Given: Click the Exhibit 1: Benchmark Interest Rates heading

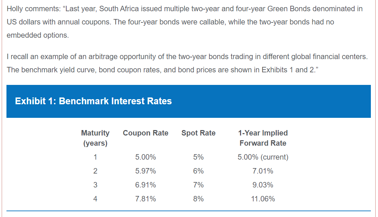Looking at the screenshot, I should point(93,101).
